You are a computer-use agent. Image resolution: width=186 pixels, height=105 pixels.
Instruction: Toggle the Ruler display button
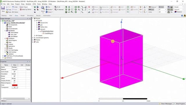point(151,10)
